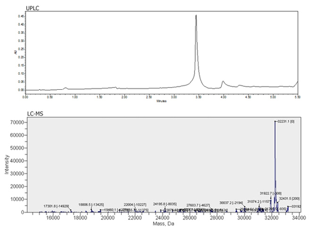Click the 24195.8 [-8035] peak label

tap(165, 204)
